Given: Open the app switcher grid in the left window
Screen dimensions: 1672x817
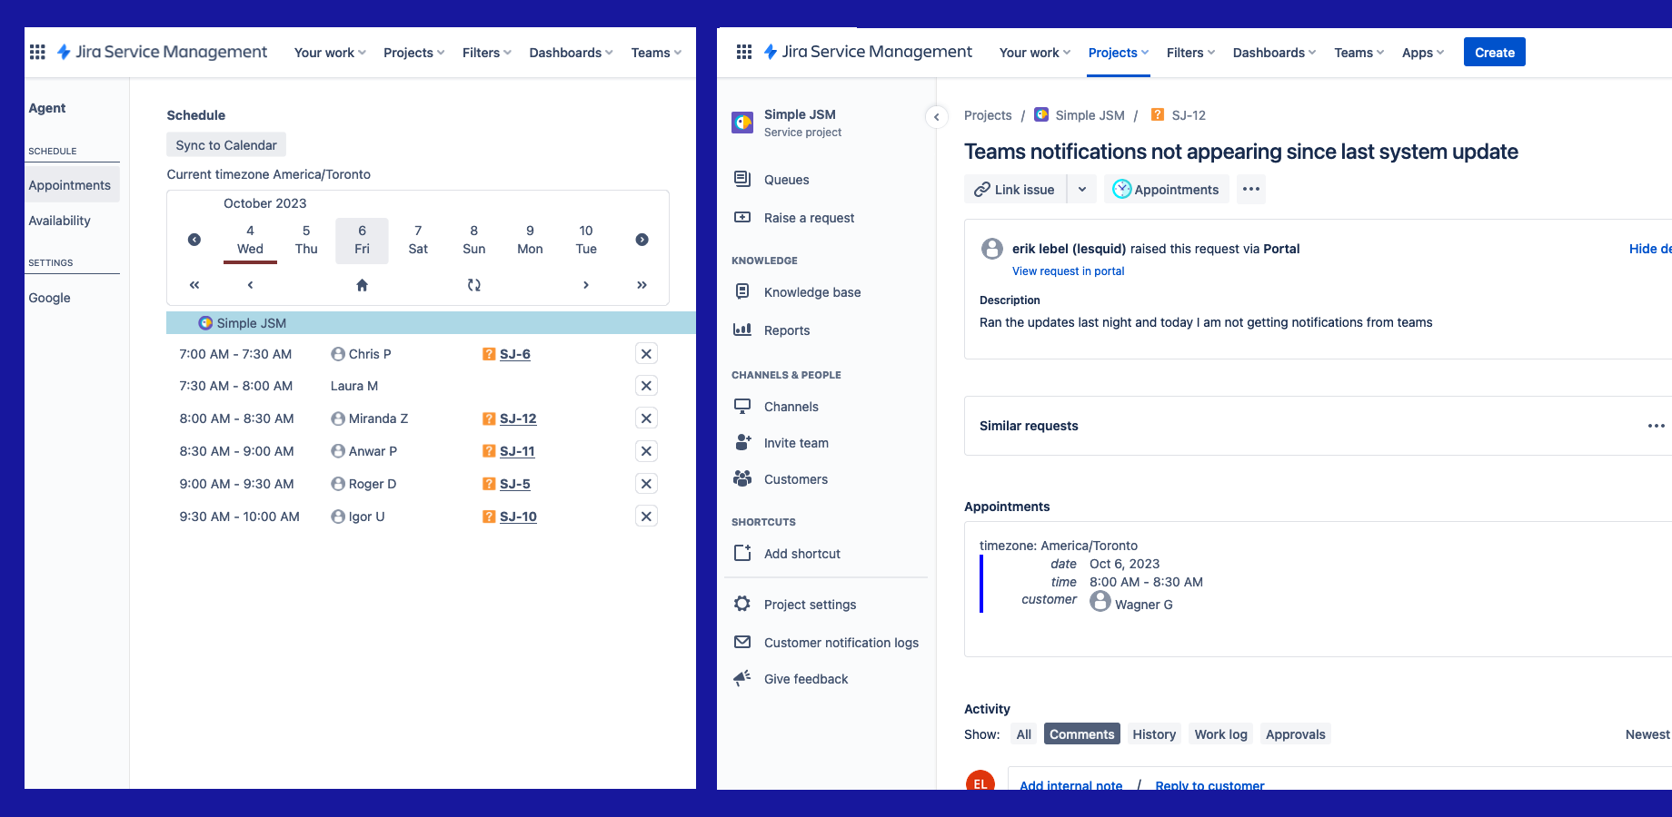Looking at the screenshot, I should [x=37, y=52].
